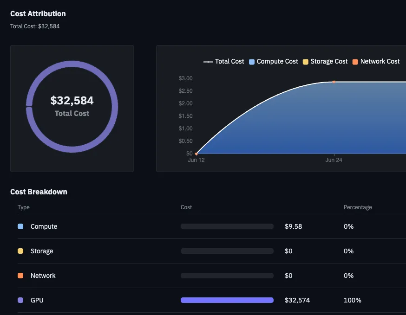The image size is (406, 315).
Task: Toggle Compute Cost legend entry
Action: coord(274,62)
